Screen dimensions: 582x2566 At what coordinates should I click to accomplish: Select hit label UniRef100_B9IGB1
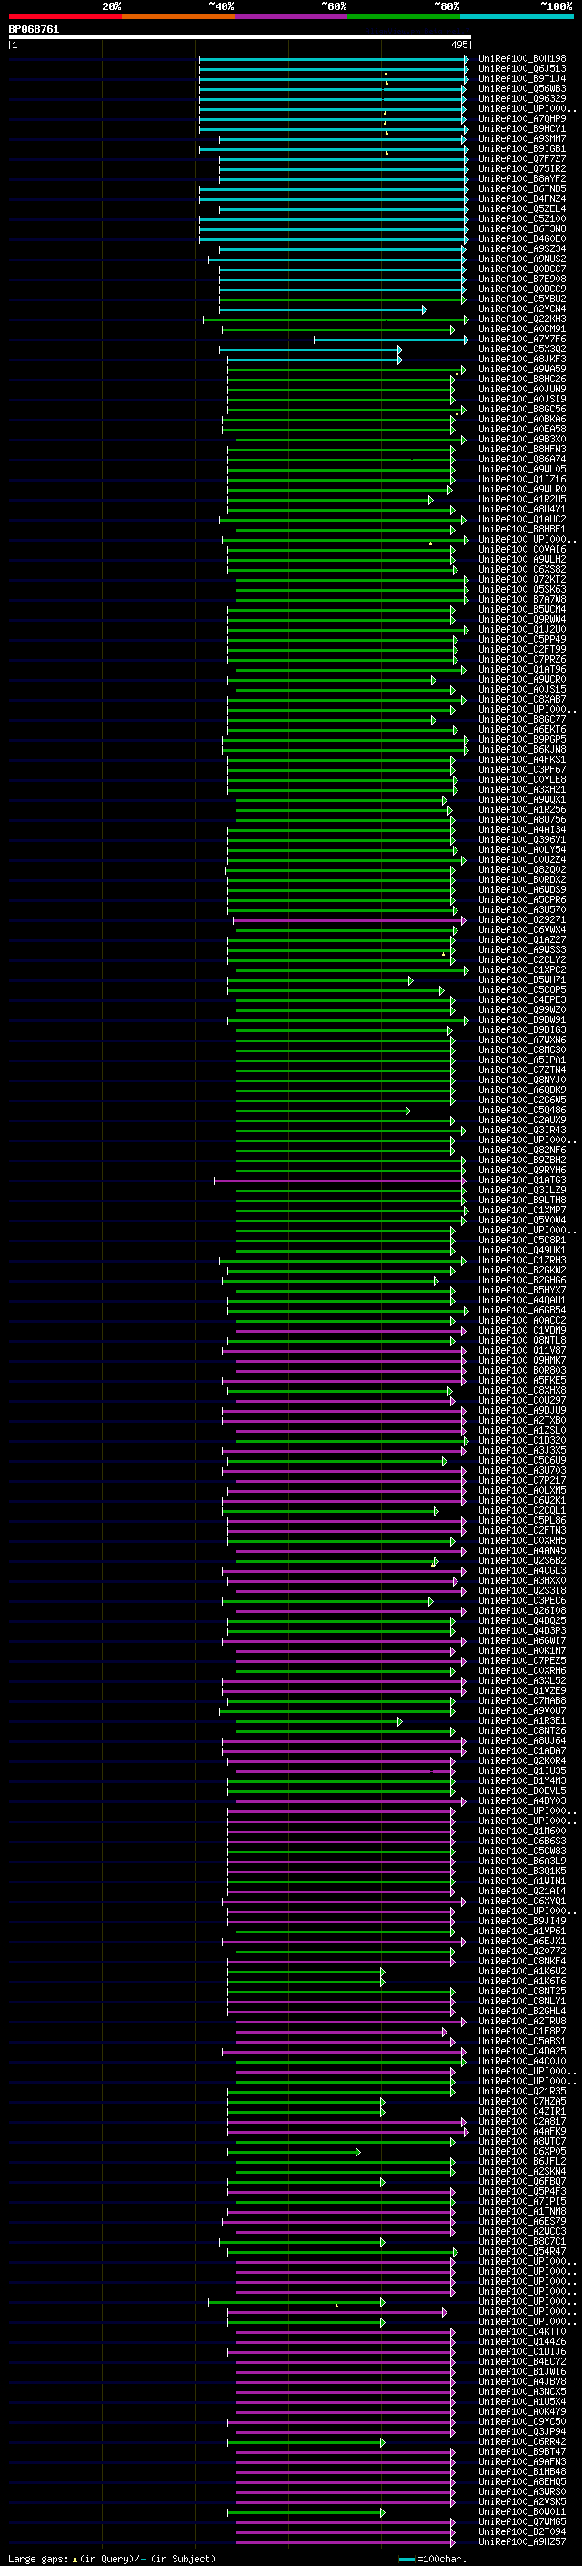pyautogui.click(x=522, y=148)
